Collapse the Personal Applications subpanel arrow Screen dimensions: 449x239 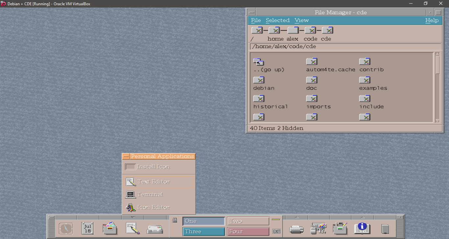[x=133, y=217]
